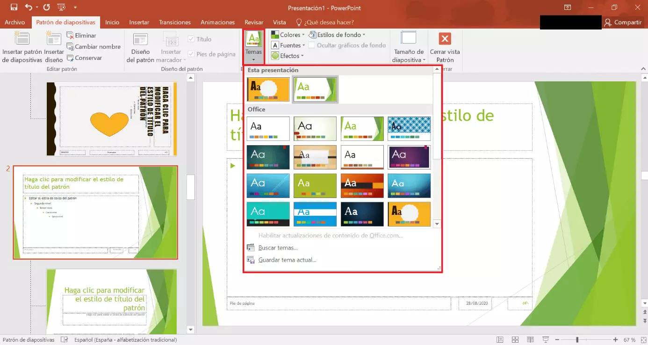Viewport: 648px width, 345px height.
Task: Click the Save icon in title bar
Action: (x=14, y=7)
